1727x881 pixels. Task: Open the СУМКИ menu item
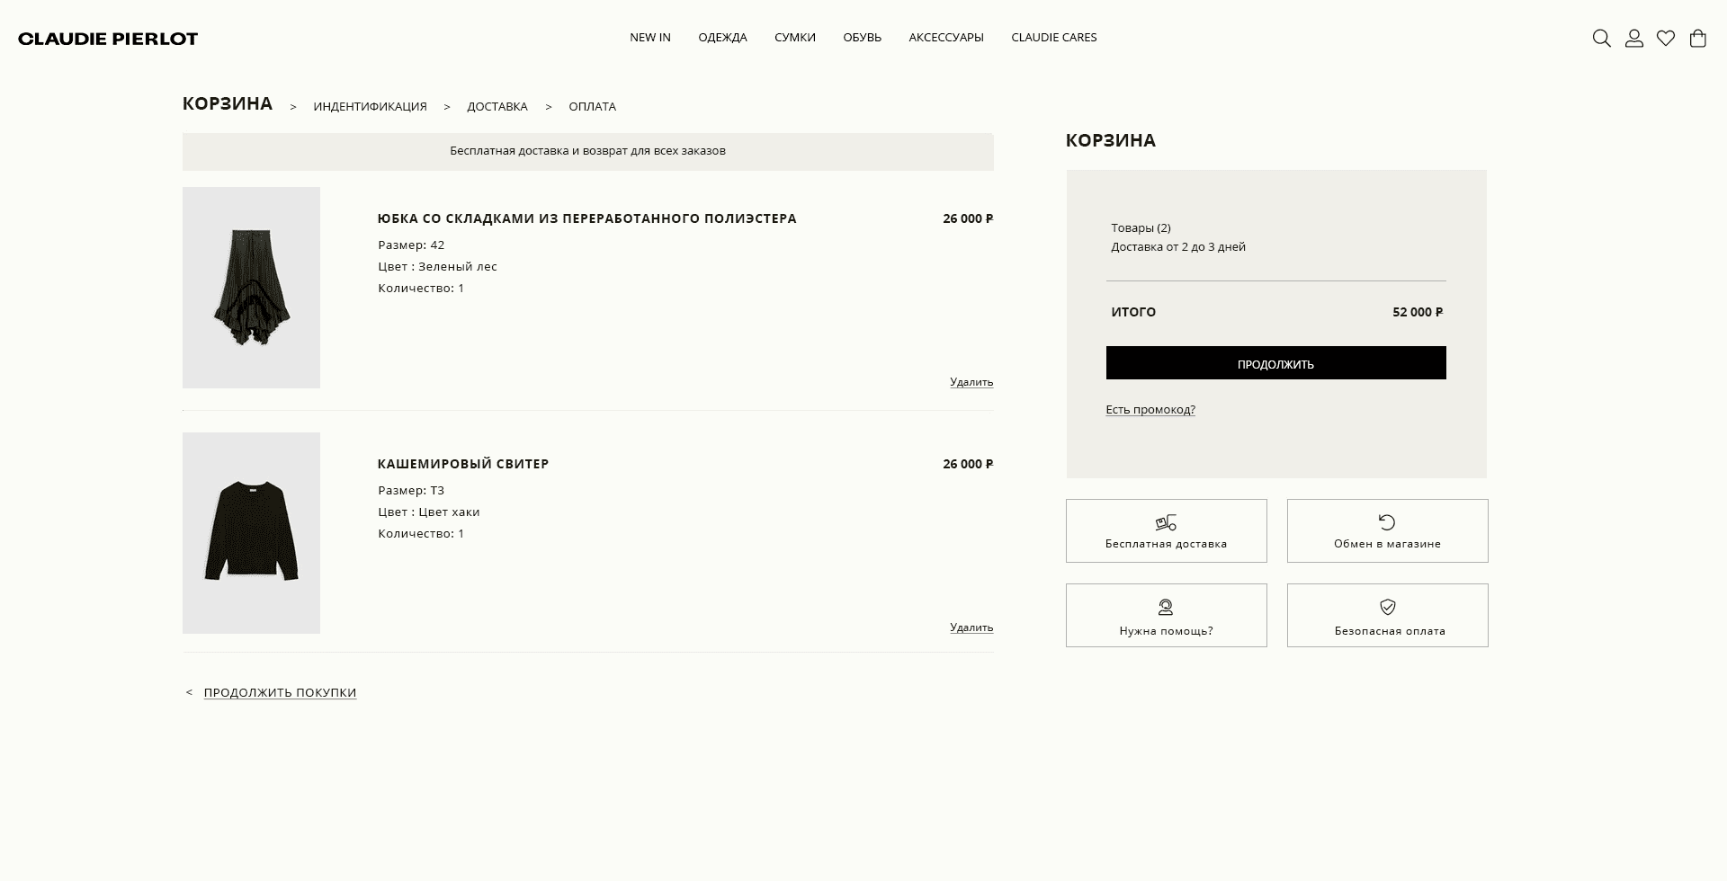794,38
